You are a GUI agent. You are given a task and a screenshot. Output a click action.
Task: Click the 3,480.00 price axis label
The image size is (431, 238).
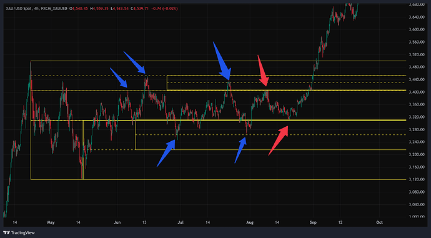(x=417, y=67)
